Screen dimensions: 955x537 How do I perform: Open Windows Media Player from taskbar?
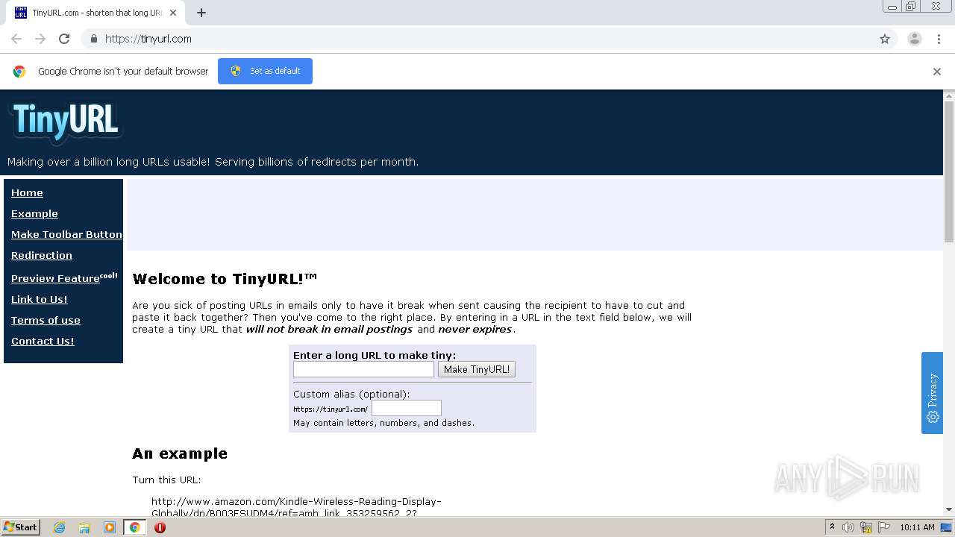(x=110, y=527)
